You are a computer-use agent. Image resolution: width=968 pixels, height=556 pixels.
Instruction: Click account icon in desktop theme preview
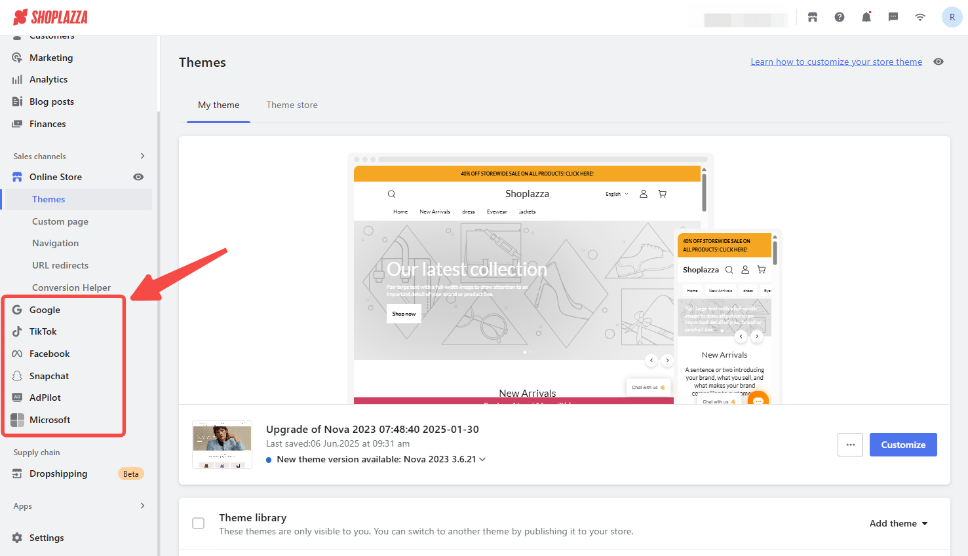pyautogui.click(x=644, y=194)
